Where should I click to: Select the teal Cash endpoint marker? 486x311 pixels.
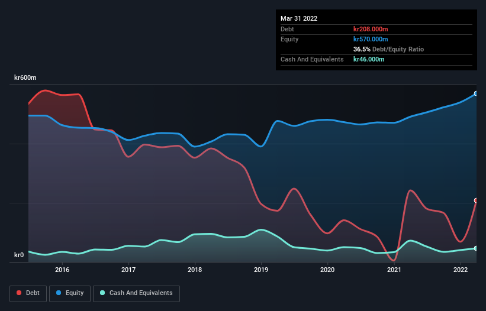(476, 248)
